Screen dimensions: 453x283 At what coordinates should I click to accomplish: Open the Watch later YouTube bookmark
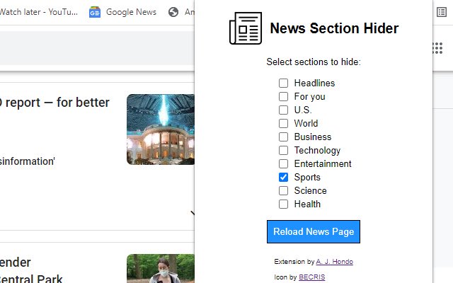coord(39,12)
